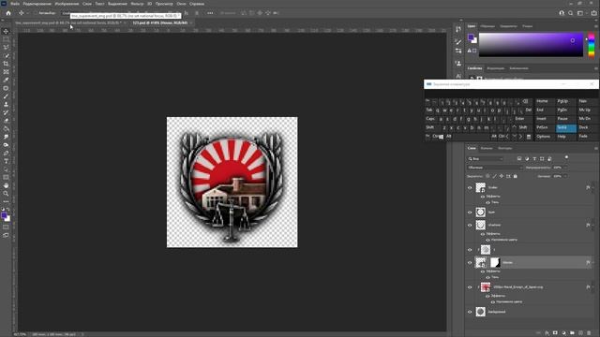
Task: Toggle the layer filter on/off switch
Action: [x=566, y=157]
